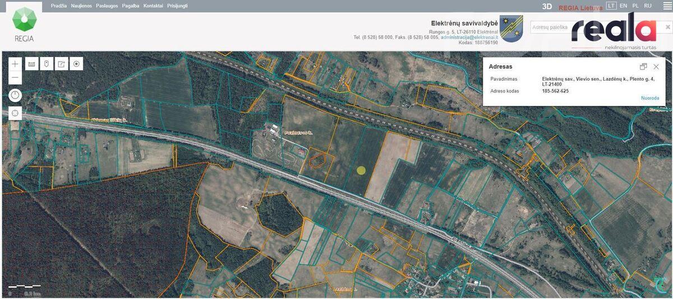673x299 pixels.
Task: Open the measurement ruler tool
Action: pos(31,64)
